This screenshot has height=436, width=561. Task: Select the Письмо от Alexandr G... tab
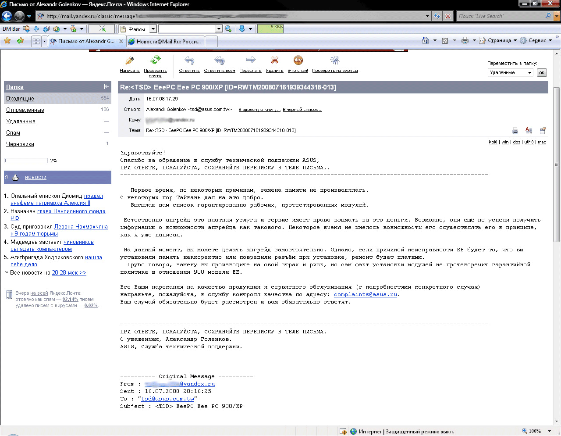click(87, 41)
